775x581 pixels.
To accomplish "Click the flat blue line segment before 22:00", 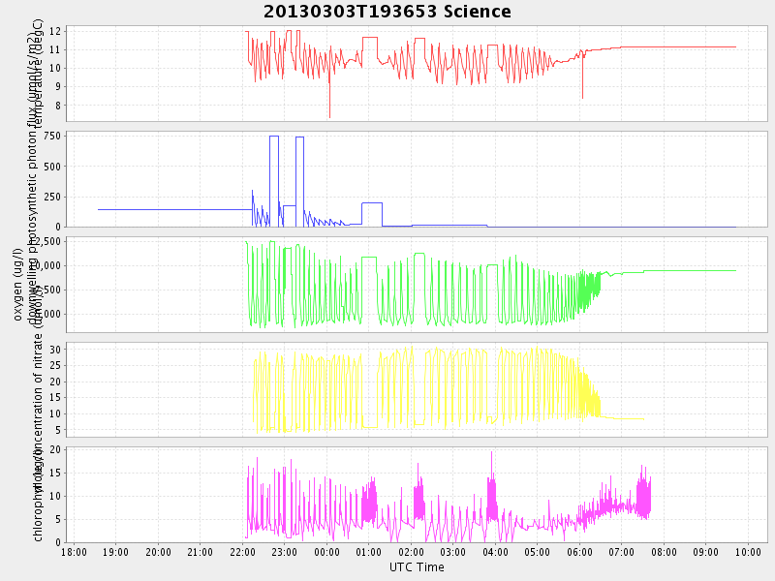I will (x=174, y=209).
